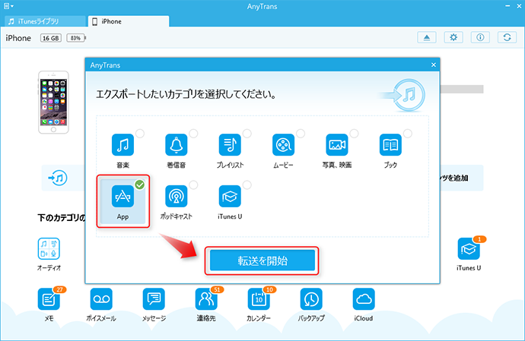The height and width of the screenshot is (341, 525).
Task: Click the App category icon in dialog
Action: (123, 196)
